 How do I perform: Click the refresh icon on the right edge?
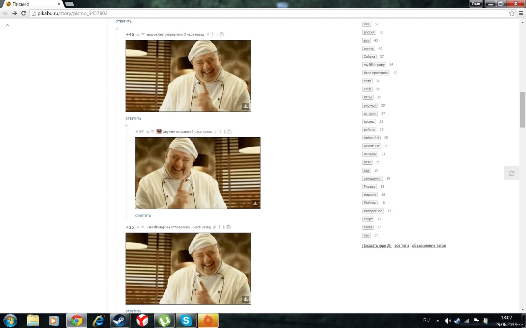[x=511, y=173]
